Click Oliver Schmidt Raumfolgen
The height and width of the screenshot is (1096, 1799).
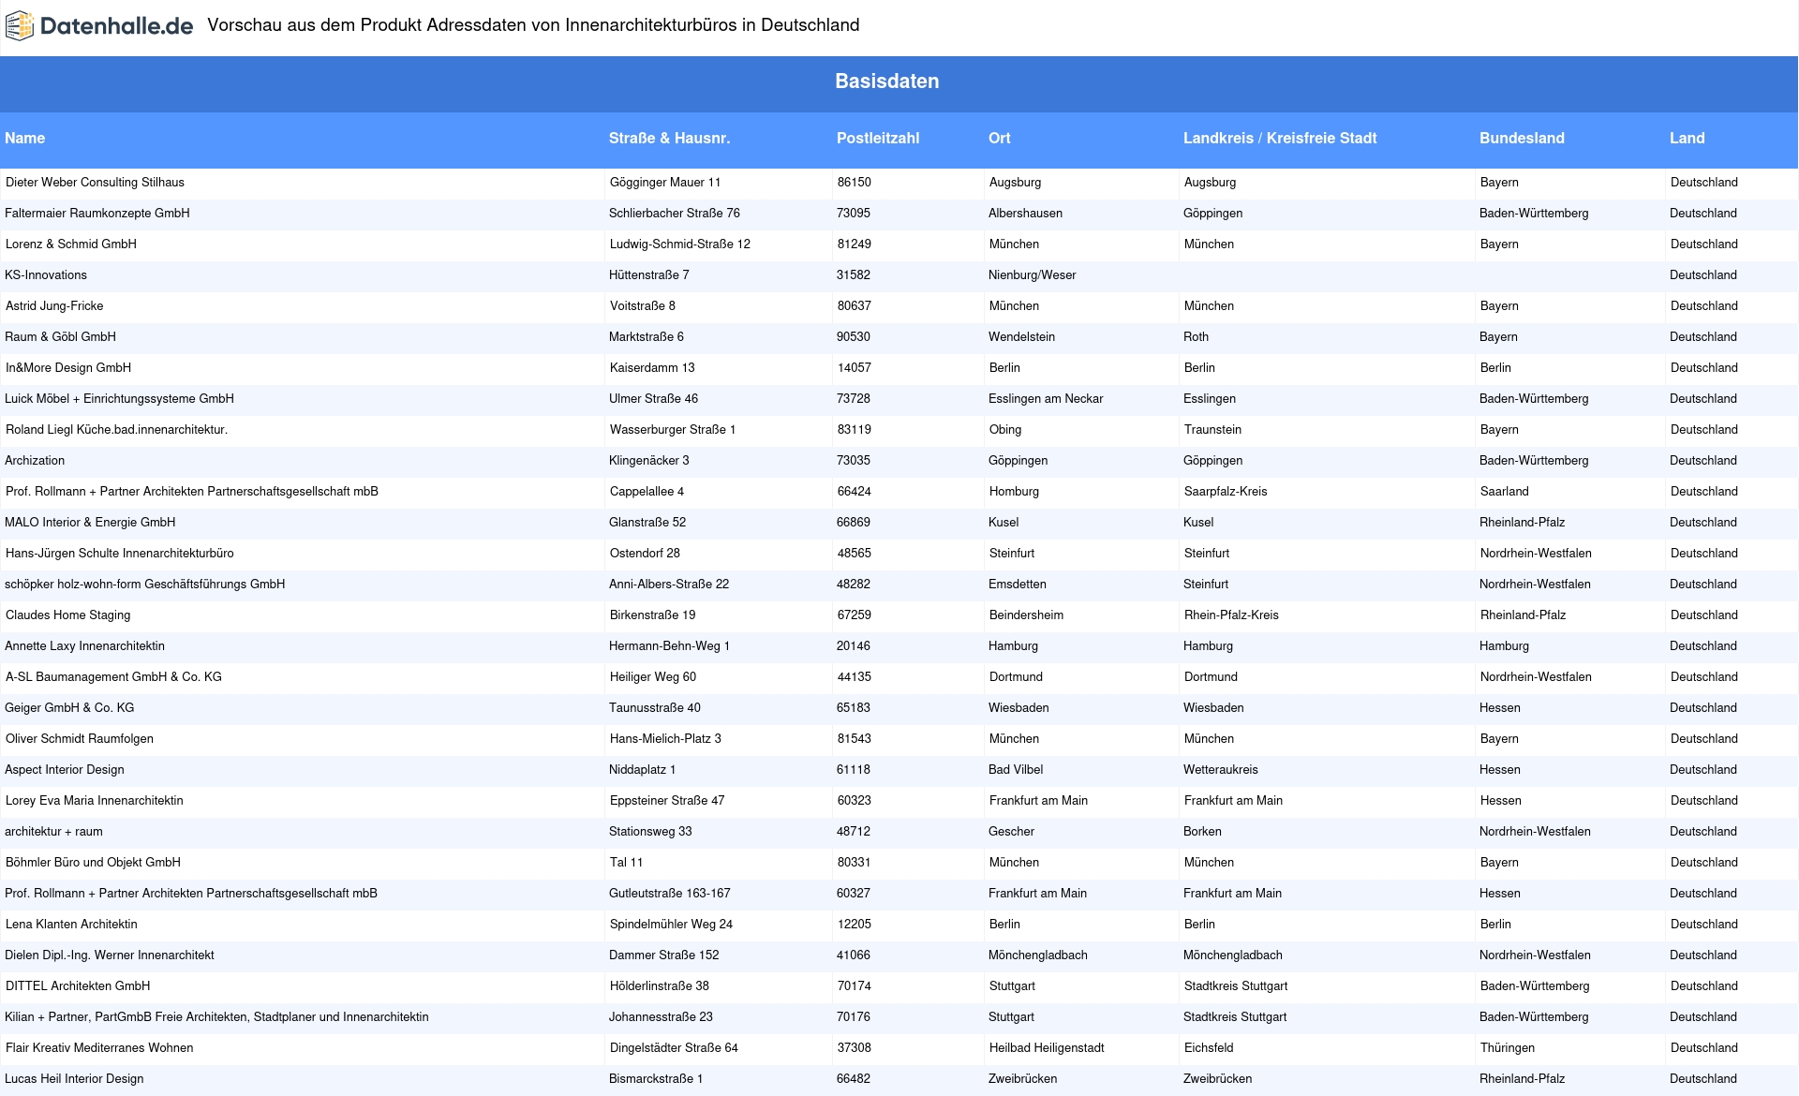tap(80, 739)
